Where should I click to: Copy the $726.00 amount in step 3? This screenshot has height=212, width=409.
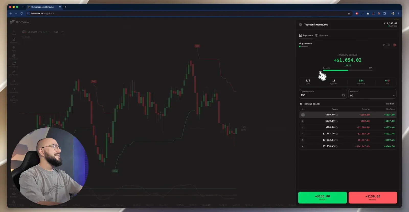coord(337,127)
